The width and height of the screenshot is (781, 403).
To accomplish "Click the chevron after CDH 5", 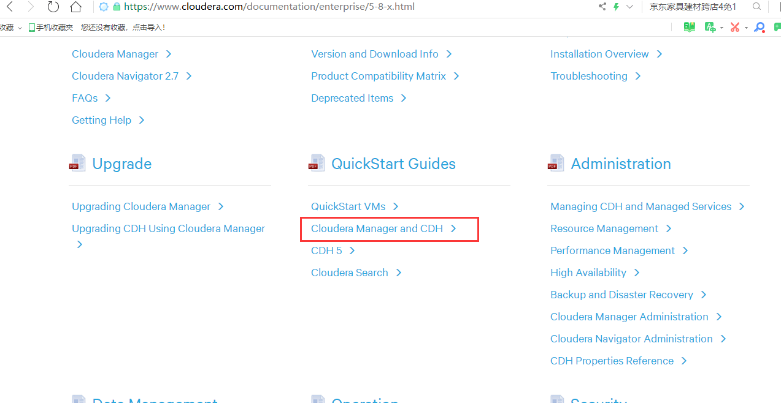I will tap(352, 250).
